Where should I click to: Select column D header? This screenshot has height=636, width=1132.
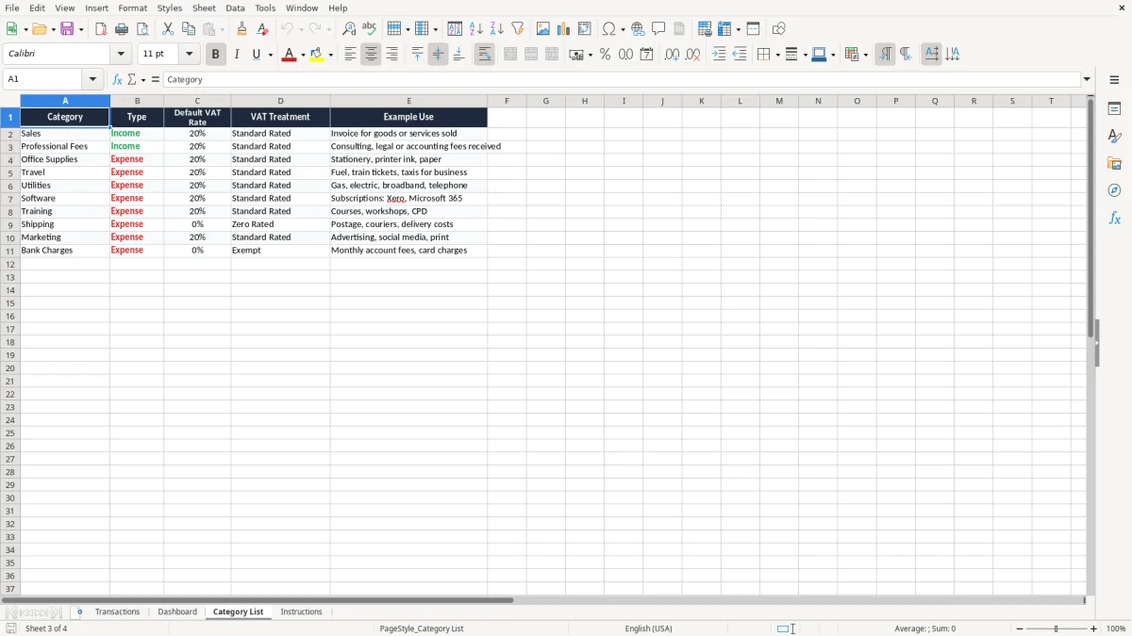(280, 101)
